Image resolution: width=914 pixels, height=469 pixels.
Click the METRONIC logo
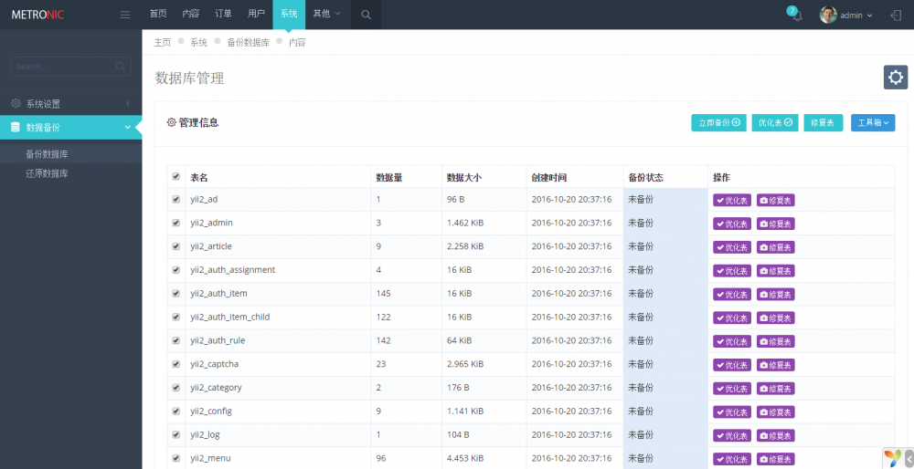(37, 15)
